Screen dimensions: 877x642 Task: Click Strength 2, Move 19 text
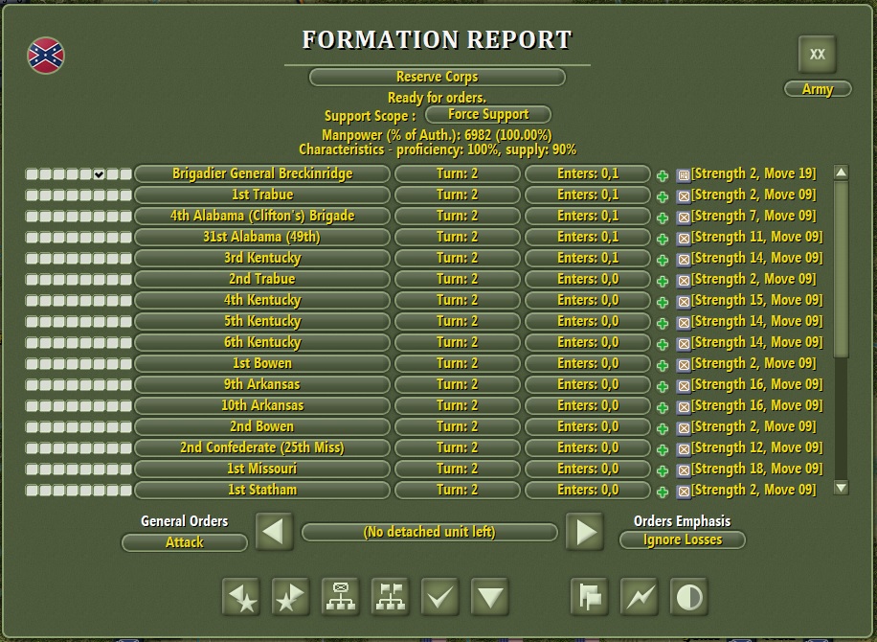tap(753, 173)
